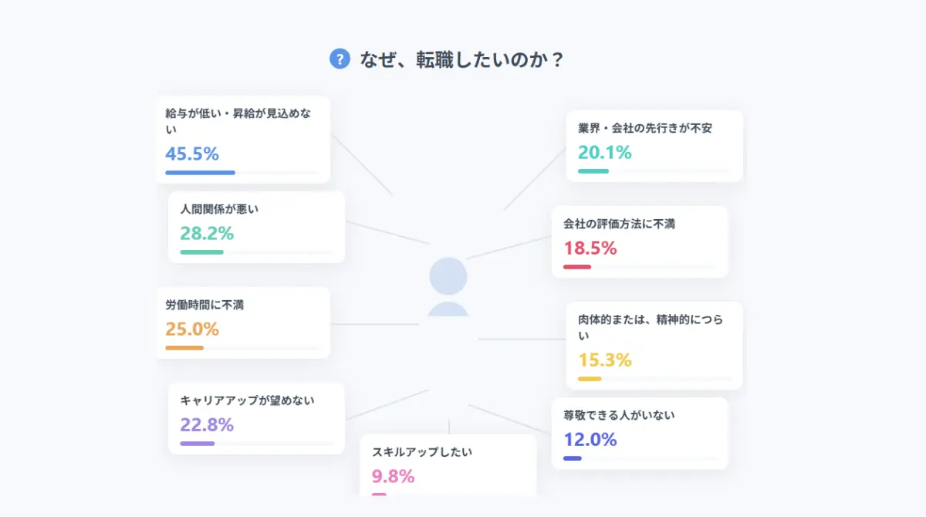Click the green 28.2% progress bar
The image size is (926, 517).
tap(201, 252)
